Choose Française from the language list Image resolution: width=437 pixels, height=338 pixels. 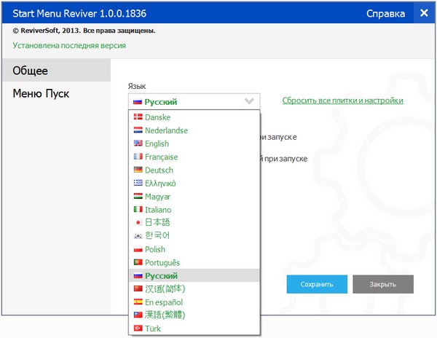coord(161,157)
